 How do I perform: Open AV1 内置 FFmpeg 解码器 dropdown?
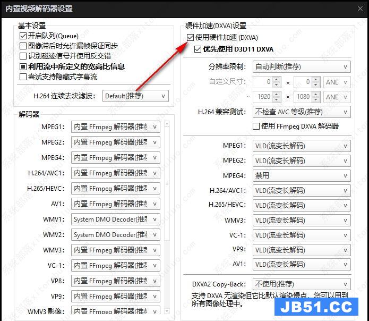coord(115,204)
